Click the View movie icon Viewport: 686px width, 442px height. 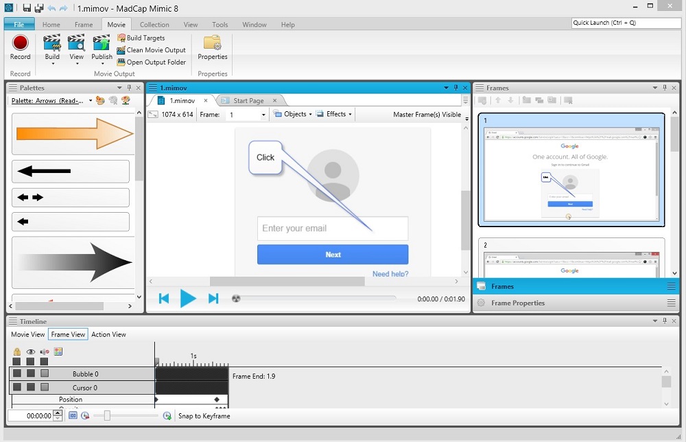tap(76, 43)
